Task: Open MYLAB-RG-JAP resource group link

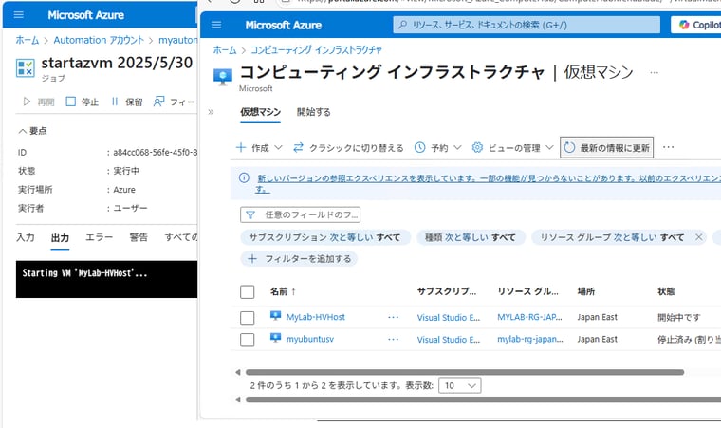Action: [x=529, y=317]
